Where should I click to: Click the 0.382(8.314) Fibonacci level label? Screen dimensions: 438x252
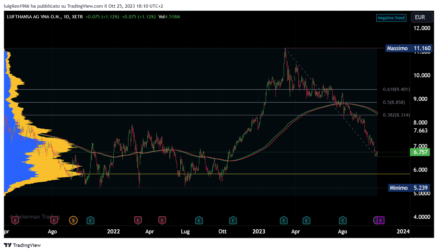click(396, 115)
